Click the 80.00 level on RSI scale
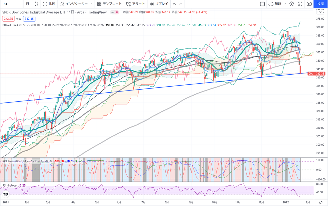Image resolution: width=328 pixels, height=206 pixels. [320, 184]
